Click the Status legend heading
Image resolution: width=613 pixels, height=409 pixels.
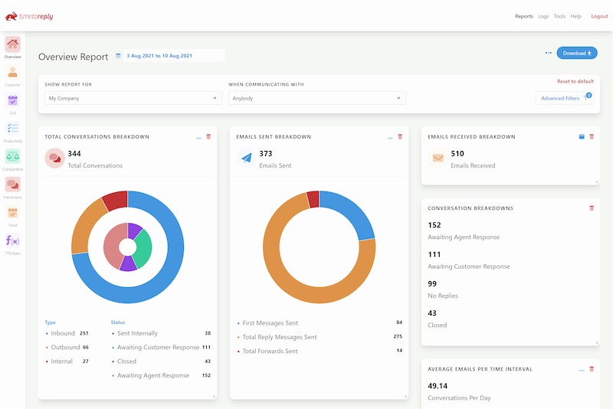(118, 322)
